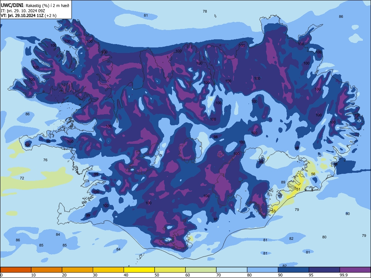The height and width of the screenshot is (278, 371).
Task: Click the legend tick label 99.9
Action: pyautogui.click(x=343, y=275)
